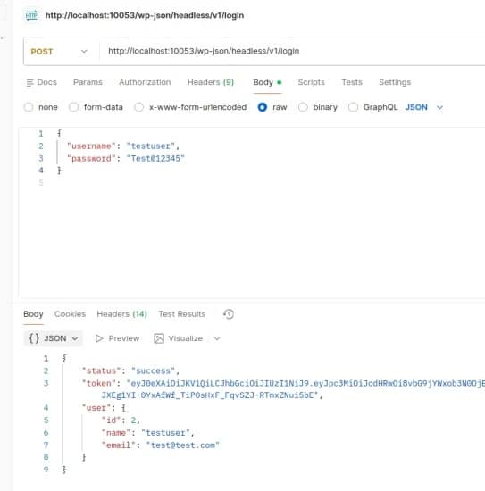485x491 pixels.
Task: Click the request title URL text
Action: pos(145,15)
